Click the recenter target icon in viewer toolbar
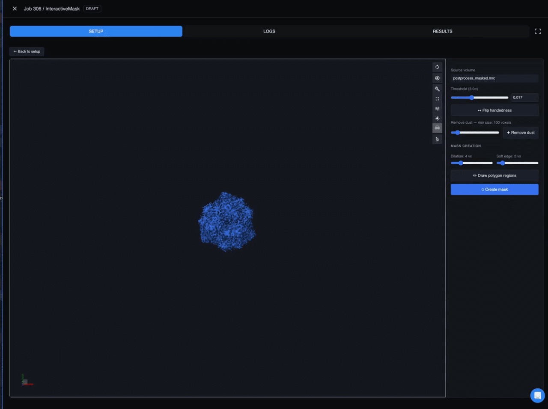This screenshot has height=409, width=548. pyautogui.click(x=437, y=78)
